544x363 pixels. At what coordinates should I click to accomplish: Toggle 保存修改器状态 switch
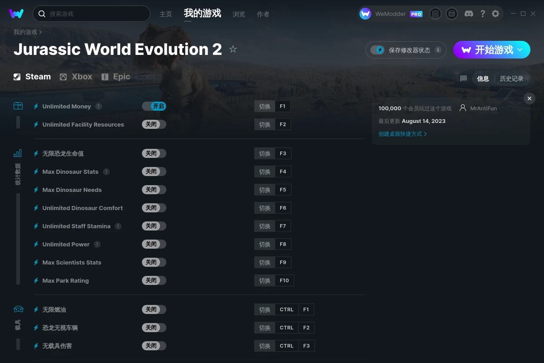(377, 50)
